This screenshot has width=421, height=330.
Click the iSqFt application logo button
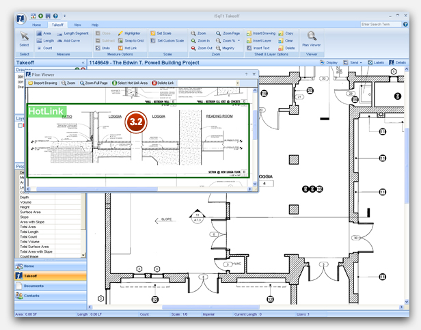pos(21,19)
